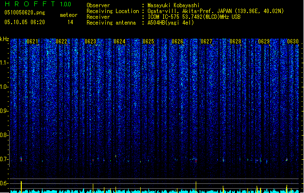Click the red meteor echo before 0627
Viewport: 304px width, 193px height.
(196, 160)
